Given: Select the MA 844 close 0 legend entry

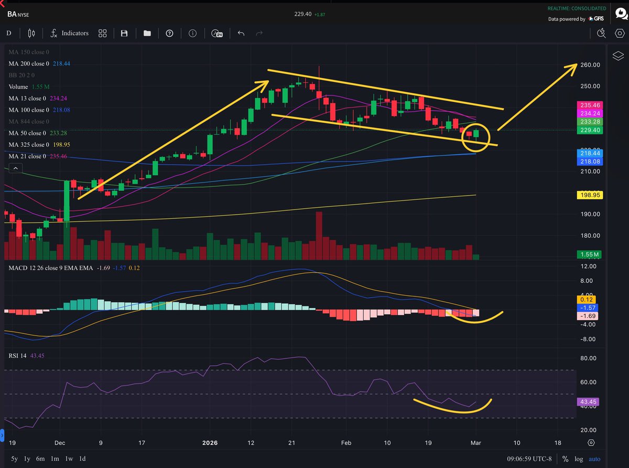Looking at the screenshot, I should click(29, 121).
